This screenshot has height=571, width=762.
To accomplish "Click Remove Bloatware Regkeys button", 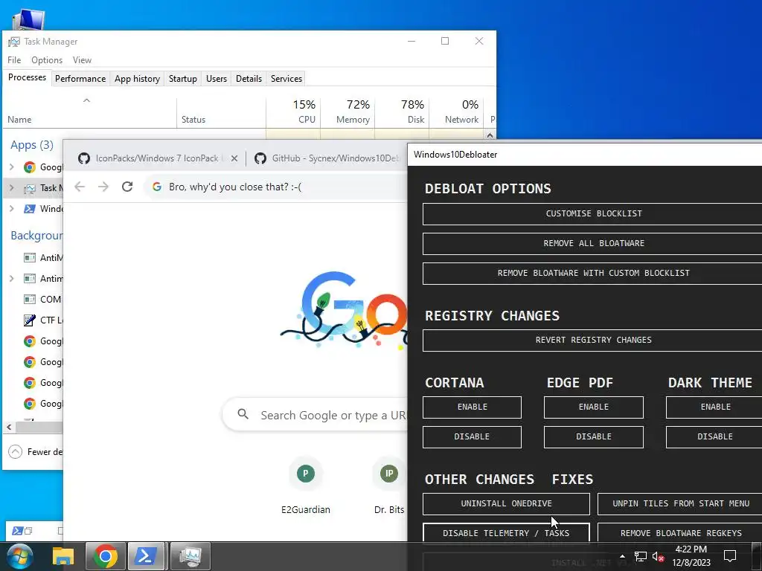I will click(680, 533).
